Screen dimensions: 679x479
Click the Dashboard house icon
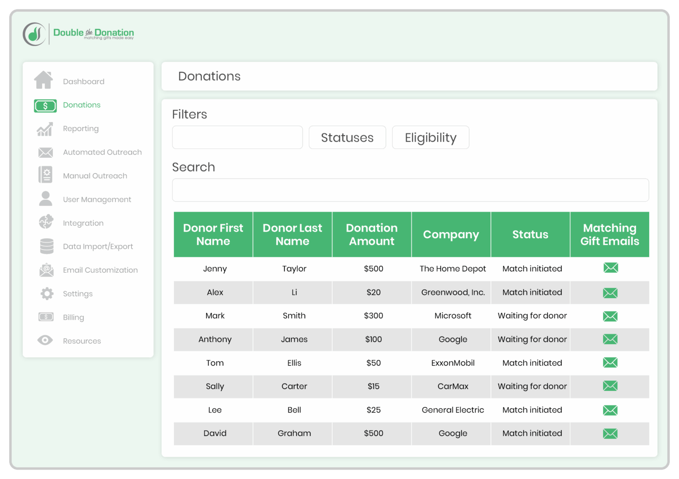(x=44, y=80)
